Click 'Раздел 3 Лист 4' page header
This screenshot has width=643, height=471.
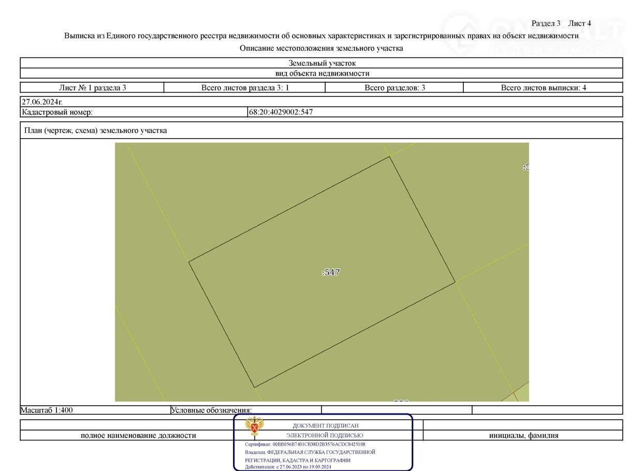click(x=561, y=23)
